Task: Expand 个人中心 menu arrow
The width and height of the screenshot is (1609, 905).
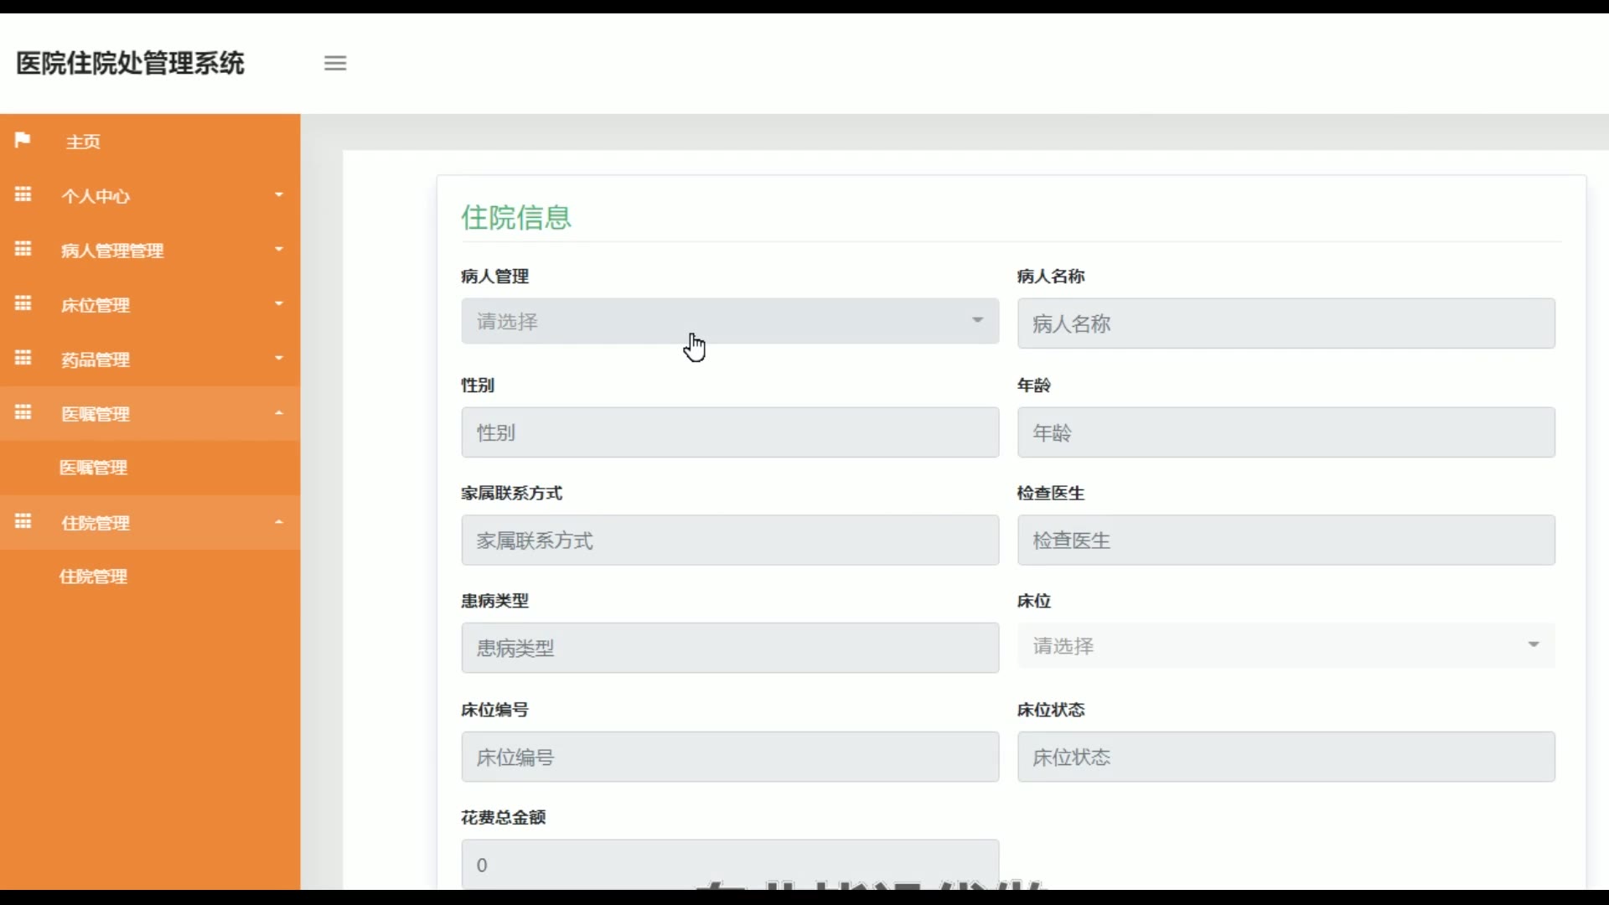Action: pos(279,195)
